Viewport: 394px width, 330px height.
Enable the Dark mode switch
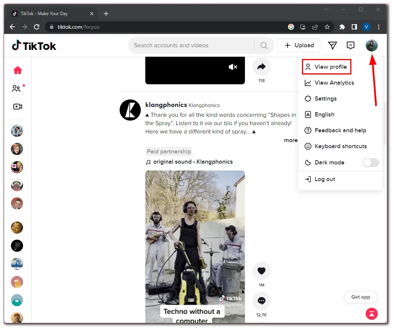coord(371,163)
